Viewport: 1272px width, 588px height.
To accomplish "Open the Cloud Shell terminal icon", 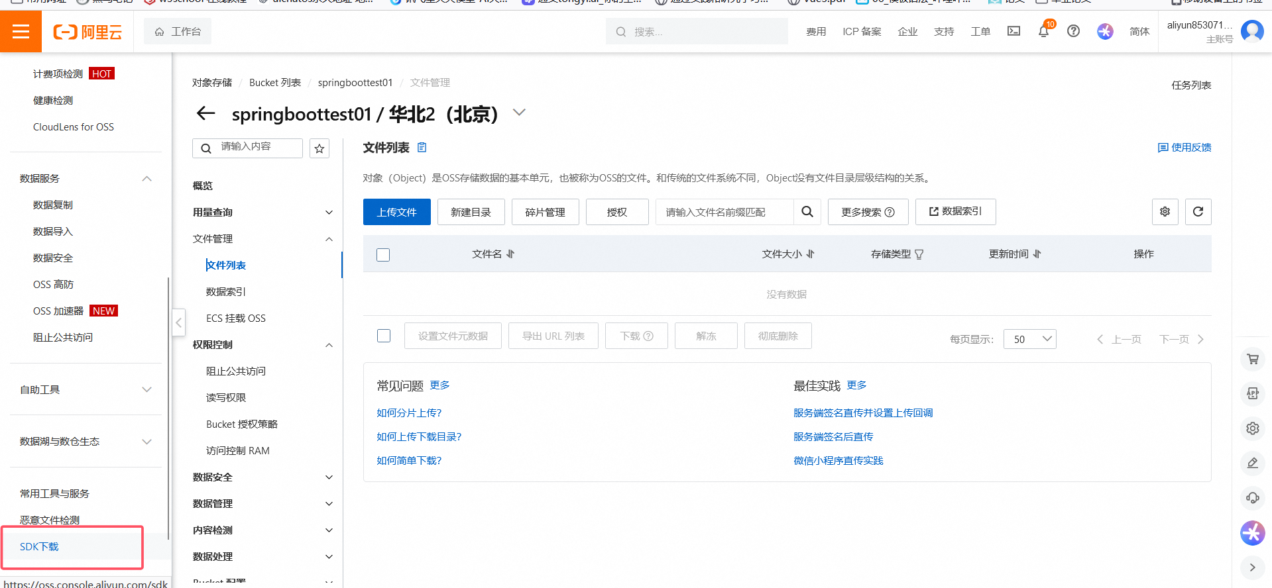I will tap(1013, 31).
